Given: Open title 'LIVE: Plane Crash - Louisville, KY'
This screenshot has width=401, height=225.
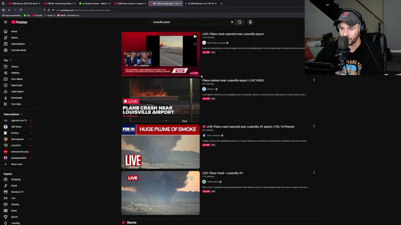Looking at the screenshot, I should coord(222,173).
